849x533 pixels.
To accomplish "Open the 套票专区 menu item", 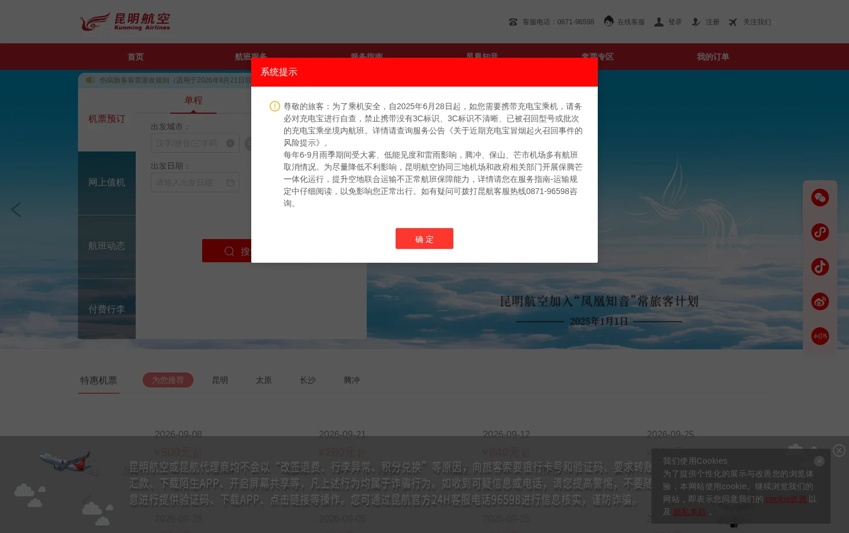I will point(597,57).
